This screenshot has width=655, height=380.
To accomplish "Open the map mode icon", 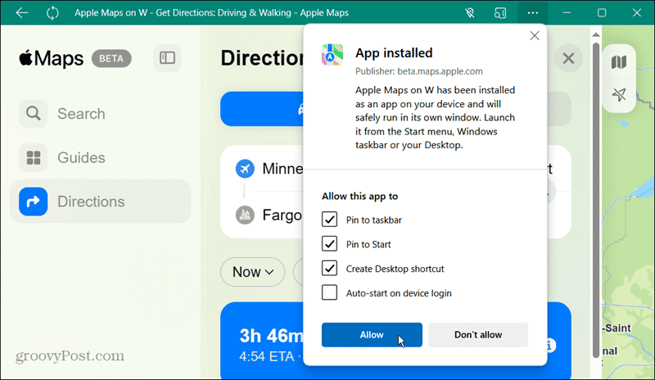I will 619,62.
